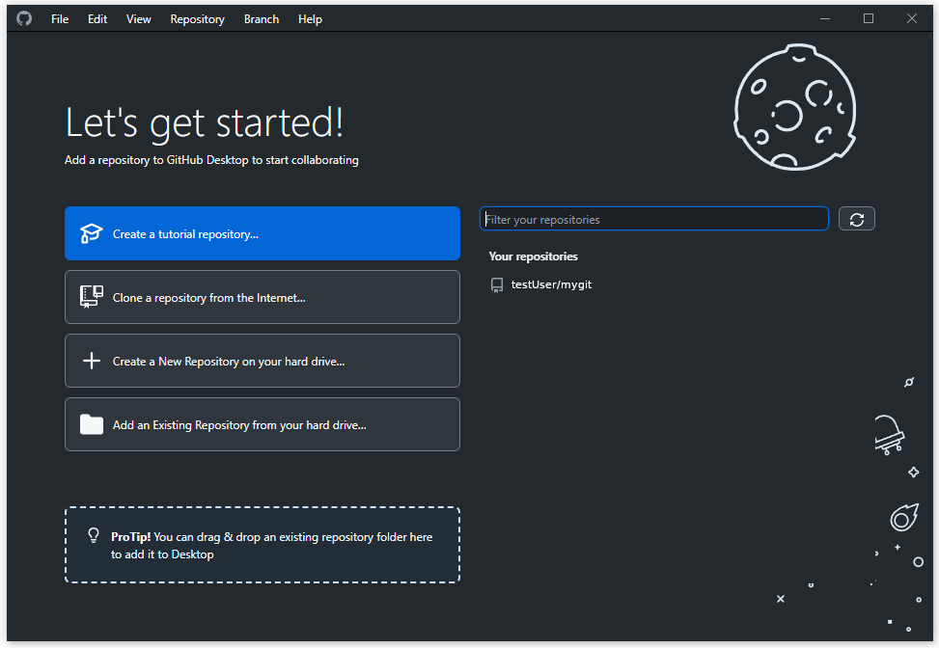Open the View menu
This screenshot has width=939, height=648.
[139, 18]
